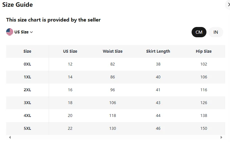This screenshot has height=142, width=230.
Task: Switch measurements to IN
Action: pos(216,32)
